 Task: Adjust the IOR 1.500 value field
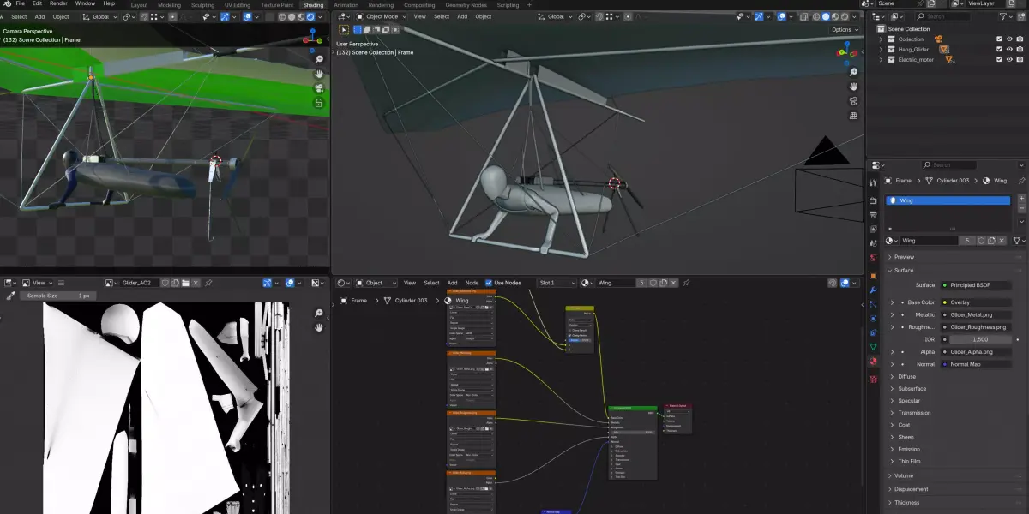[x=979, y=339]
